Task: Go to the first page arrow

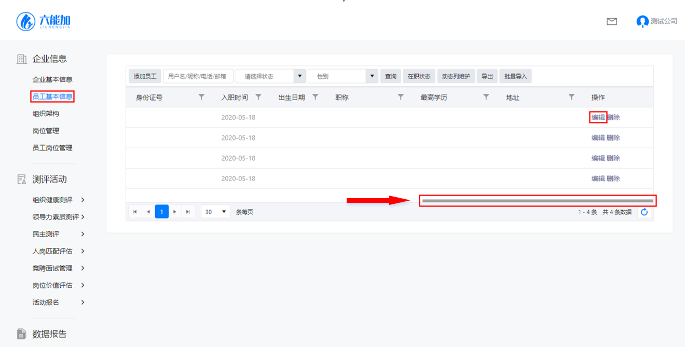Action: coord(135,212)
